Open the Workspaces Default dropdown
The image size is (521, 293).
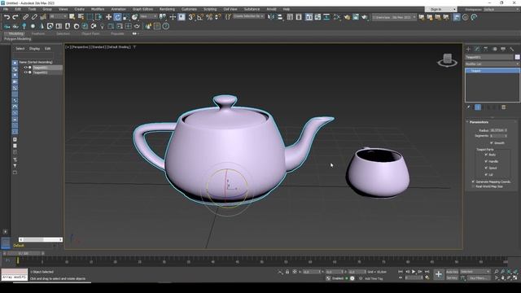pyautogui.click(x=501, y=9)
